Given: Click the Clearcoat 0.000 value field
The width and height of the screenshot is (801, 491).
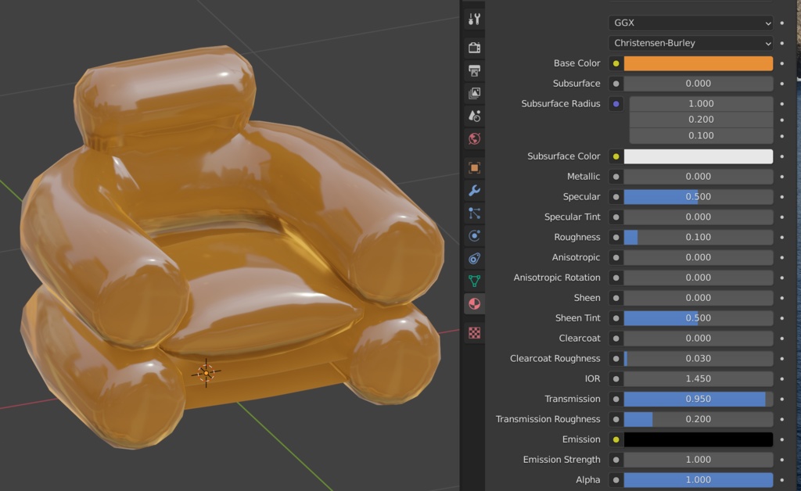Looking at the screenshot, I should (x=699, y=339).
